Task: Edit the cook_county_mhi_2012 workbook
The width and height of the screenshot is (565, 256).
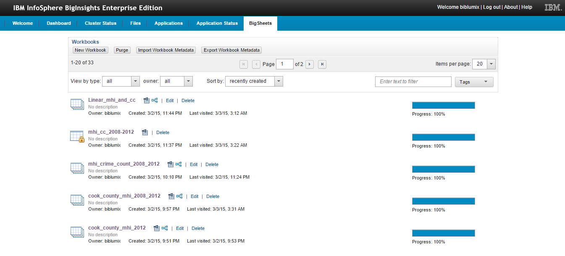Action: pyautogui.click(x=180, y=228)
